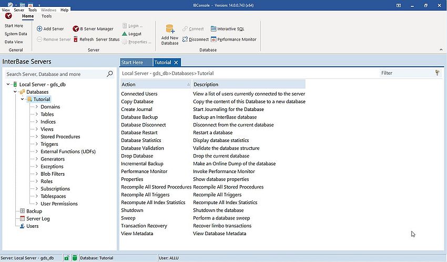
Task: Click the Data View button
Action: point(14,42)
